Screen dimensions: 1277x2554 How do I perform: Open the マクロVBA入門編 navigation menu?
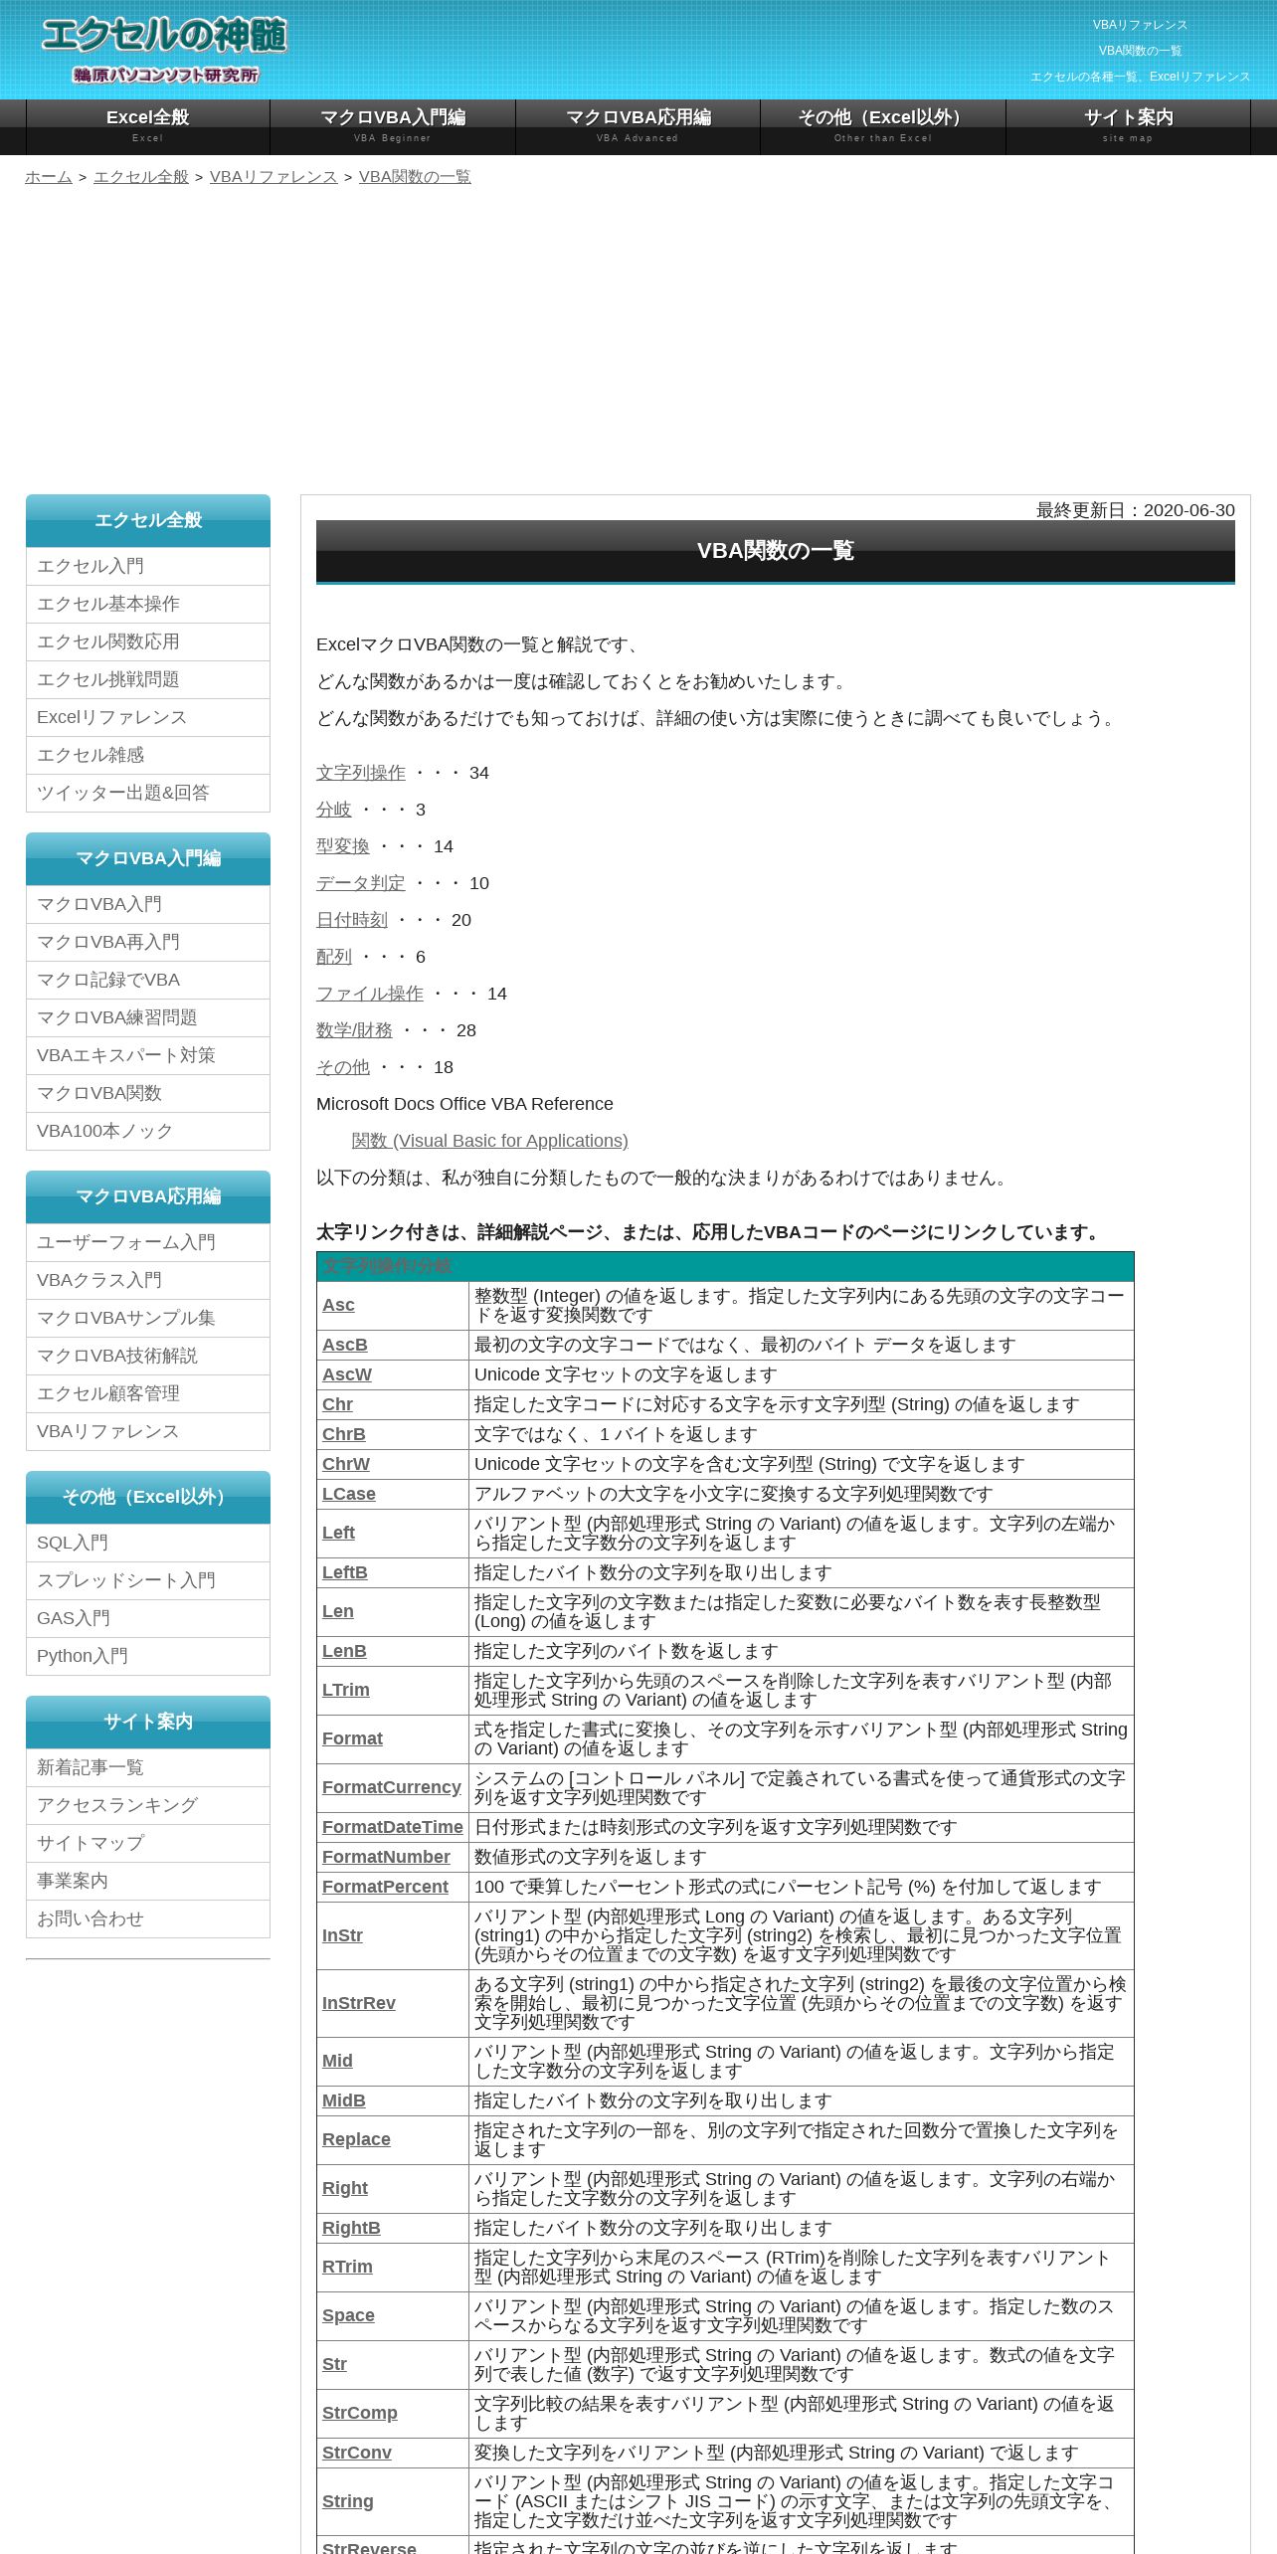tap(393, 126)
